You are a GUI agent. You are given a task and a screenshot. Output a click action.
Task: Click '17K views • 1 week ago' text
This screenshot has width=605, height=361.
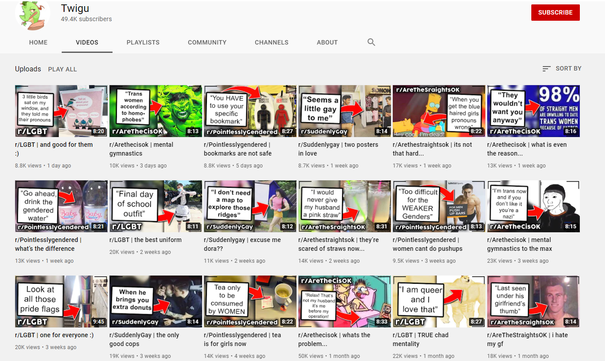(x=422, y=166)
